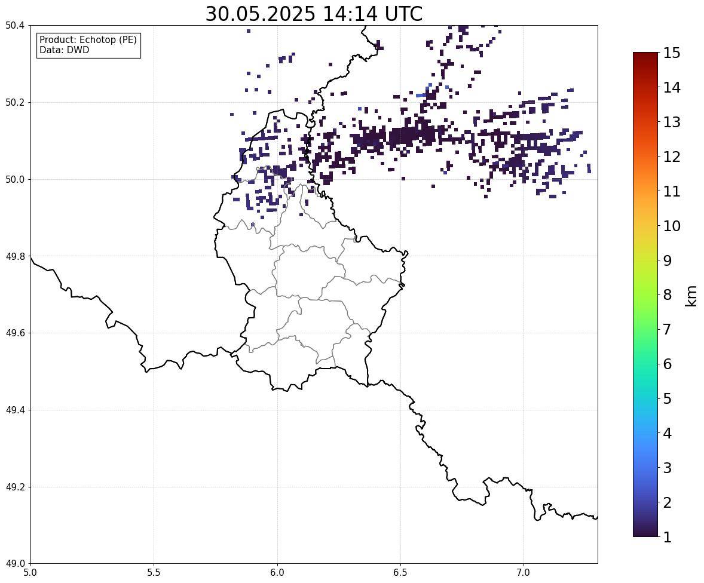The width and height of the screenshot is (704, 583).
Task: Click the colorbar 'km' unit label
Action: coord(691,296)
